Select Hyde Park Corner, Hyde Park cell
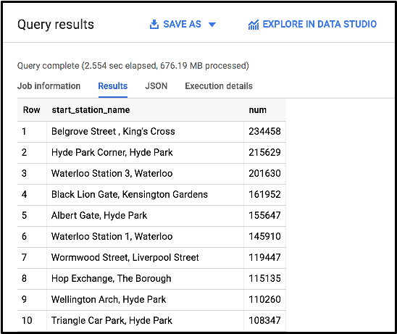The height and width of the screenshot is (334, 397). point(146,153)
